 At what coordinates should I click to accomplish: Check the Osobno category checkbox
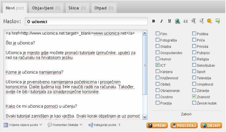click(x=157, y=96)
